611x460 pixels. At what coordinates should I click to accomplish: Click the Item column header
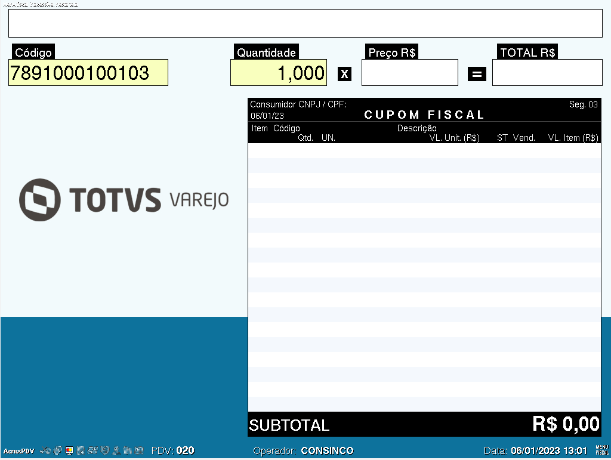260,128
